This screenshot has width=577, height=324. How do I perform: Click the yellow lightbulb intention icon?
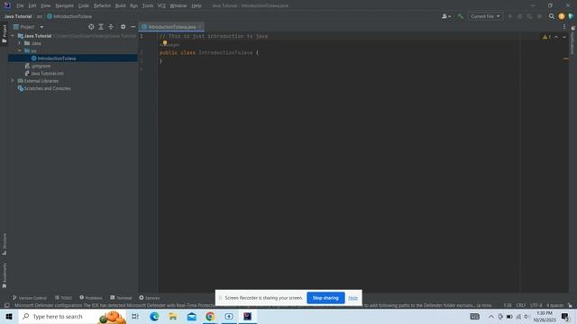point(165,43)
